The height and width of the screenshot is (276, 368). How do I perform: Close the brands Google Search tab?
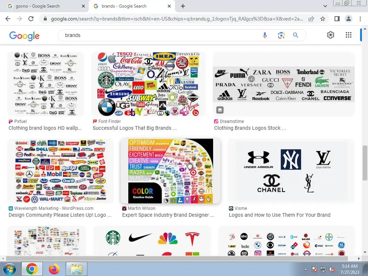coord(169,6)
